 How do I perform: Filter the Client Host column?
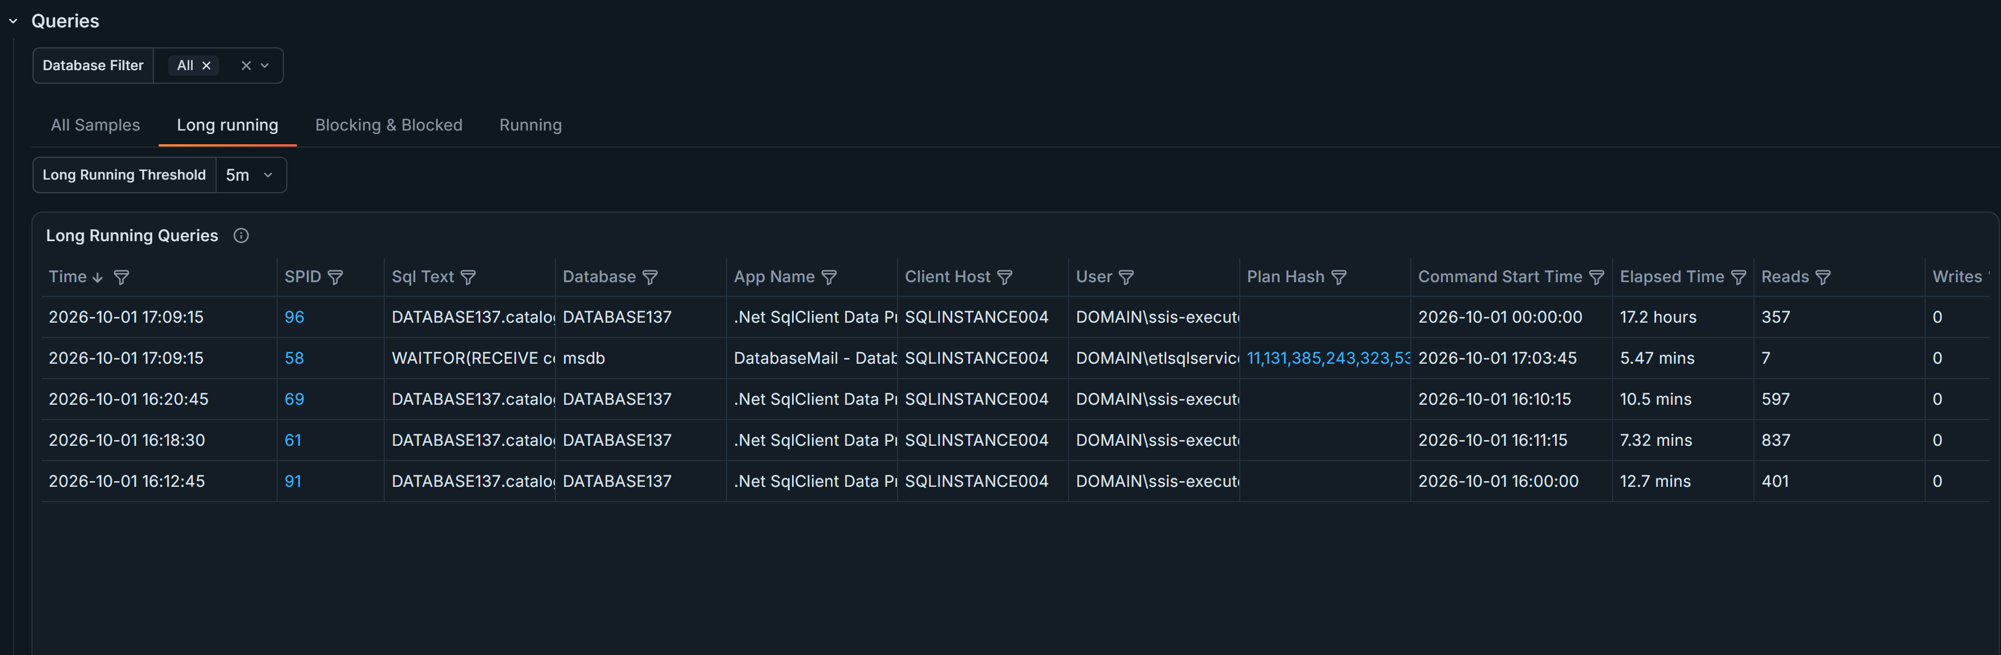click(x=1004, y=278)
